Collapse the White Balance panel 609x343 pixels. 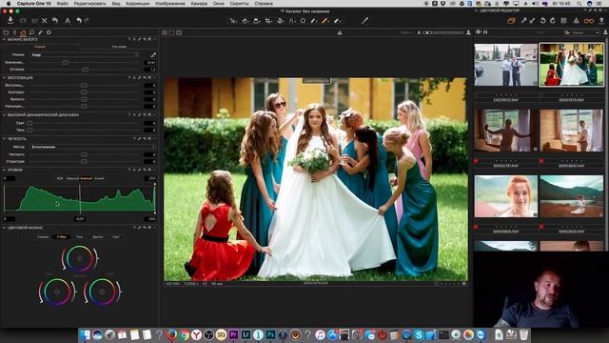coord(4,39)
